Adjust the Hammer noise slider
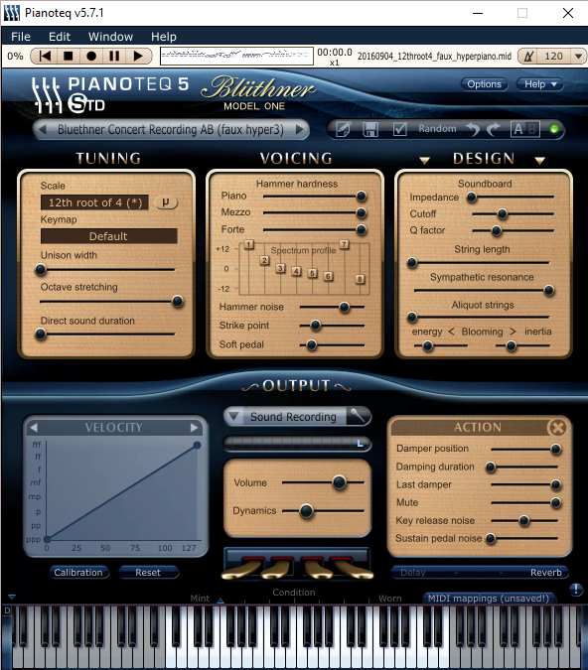 pyautogui.click(x=344, y=307)
